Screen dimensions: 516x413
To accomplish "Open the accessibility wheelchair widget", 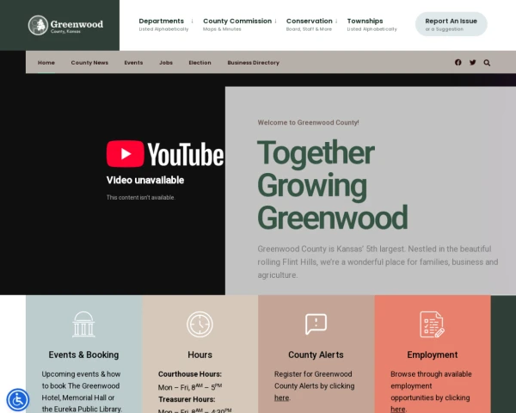I will click(x=18, y=400).
